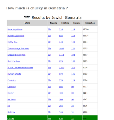Screen dimensions: 114x120
Task: Click the Eliezer word link
Action: [10, 93]
